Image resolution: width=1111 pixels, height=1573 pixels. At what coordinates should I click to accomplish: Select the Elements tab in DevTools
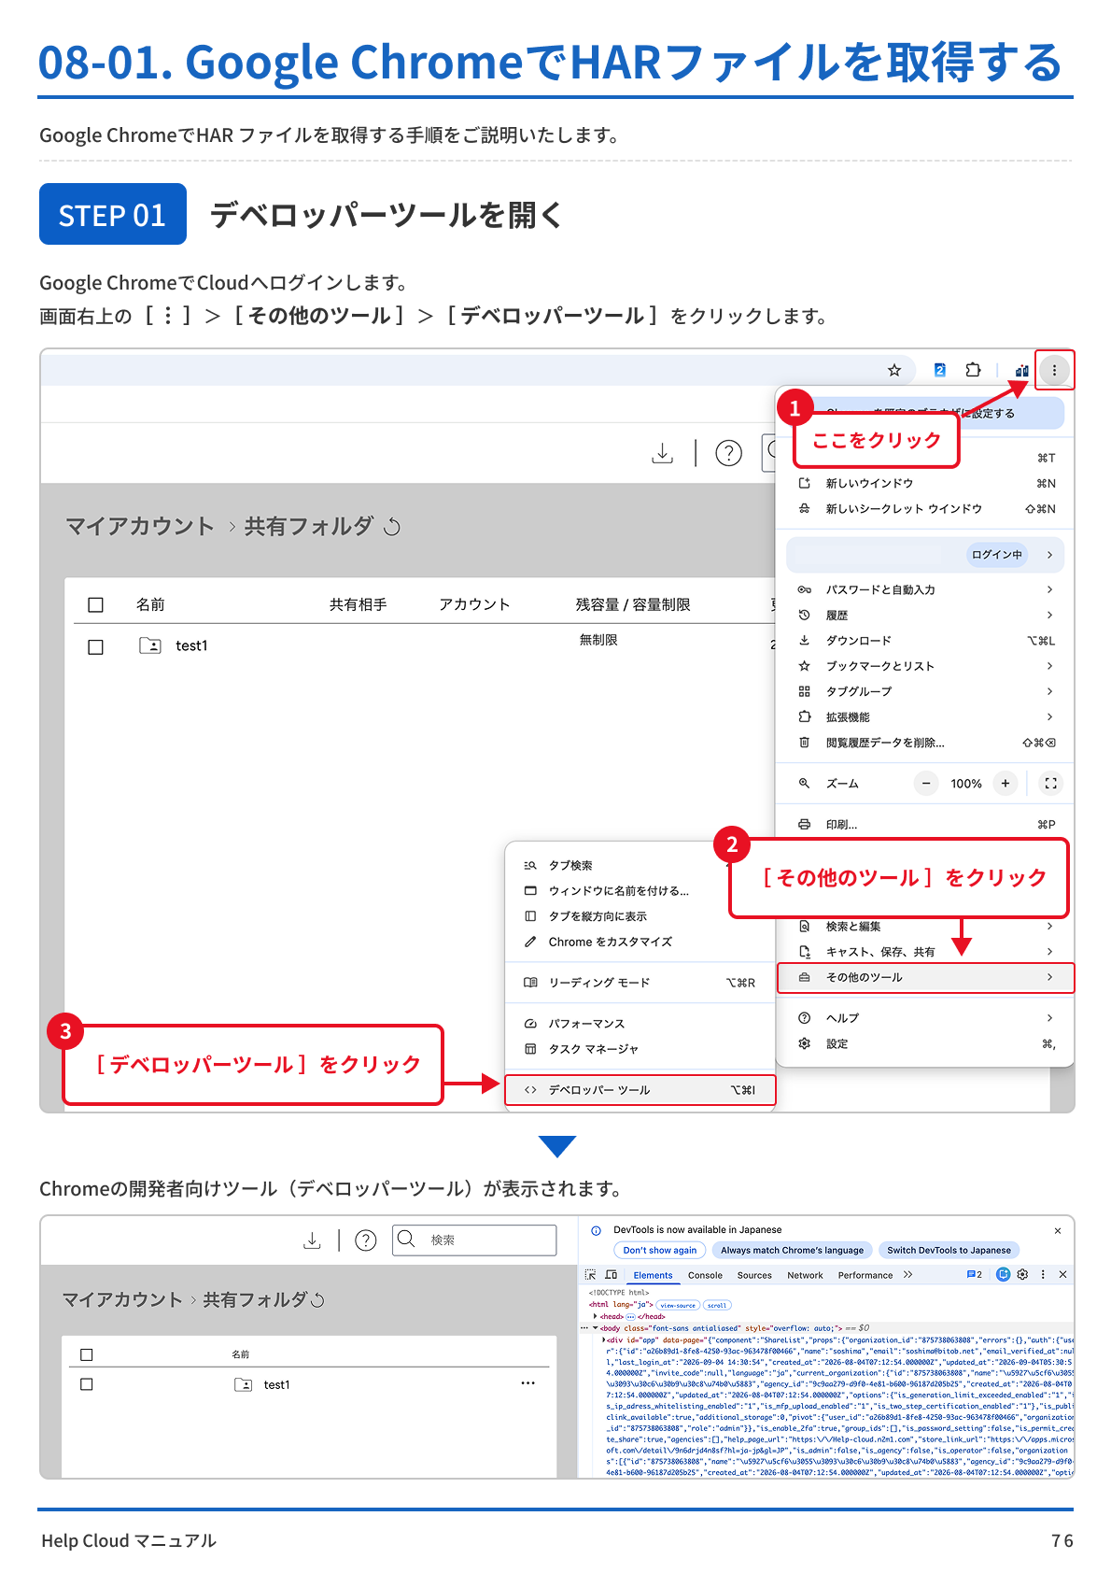(653, 1275)
